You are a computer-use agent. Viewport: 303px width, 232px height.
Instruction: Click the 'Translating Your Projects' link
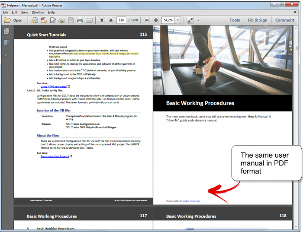tap(55, 156)
